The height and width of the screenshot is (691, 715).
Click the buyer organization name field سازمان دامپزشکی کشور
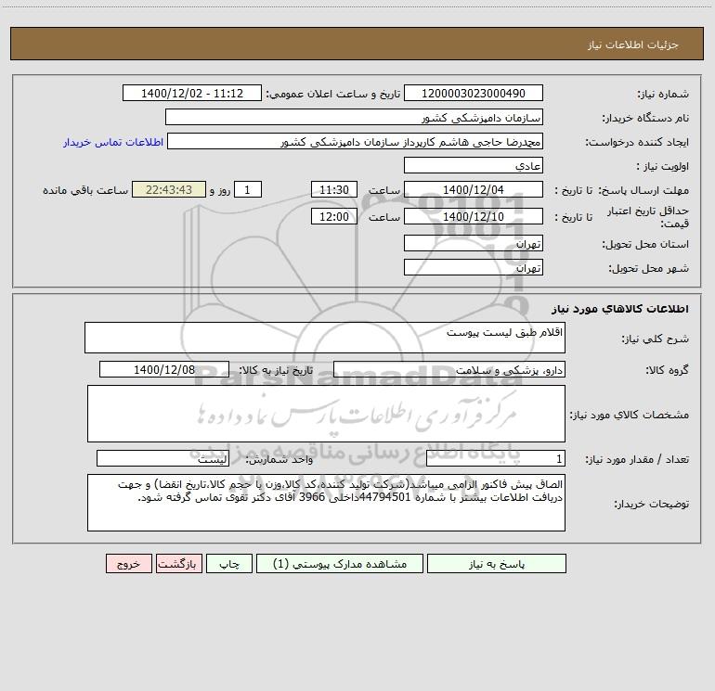coord(354,117)
